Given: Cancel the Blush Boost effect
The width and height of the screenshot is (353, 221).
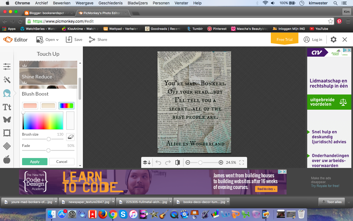Looking at the screenshot, I should (x=62, y=162).
